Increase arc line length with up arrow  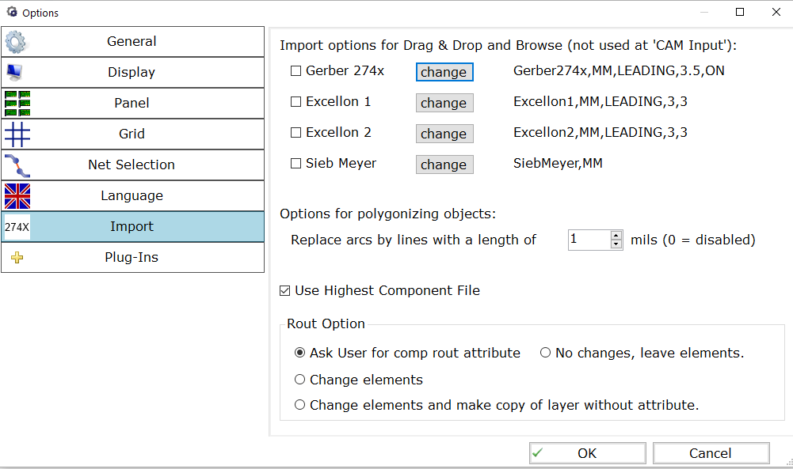(x=616, y=235)
